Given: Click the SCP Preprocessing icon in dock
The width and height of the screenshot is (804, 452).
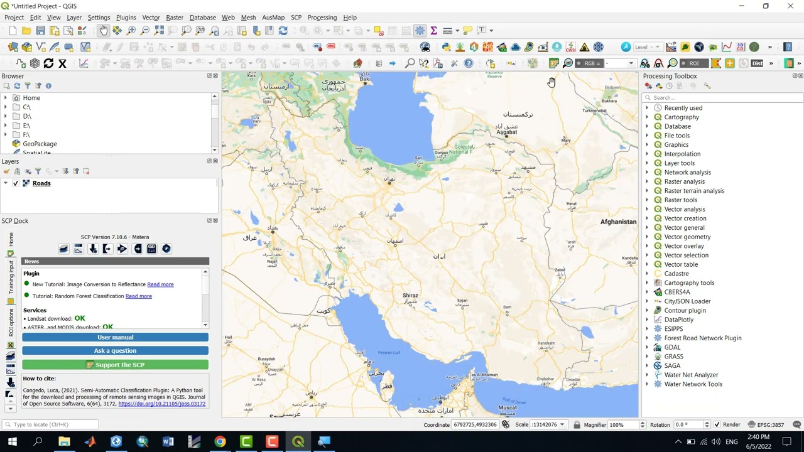Looking at the screenshot, I should click(107, 249).
